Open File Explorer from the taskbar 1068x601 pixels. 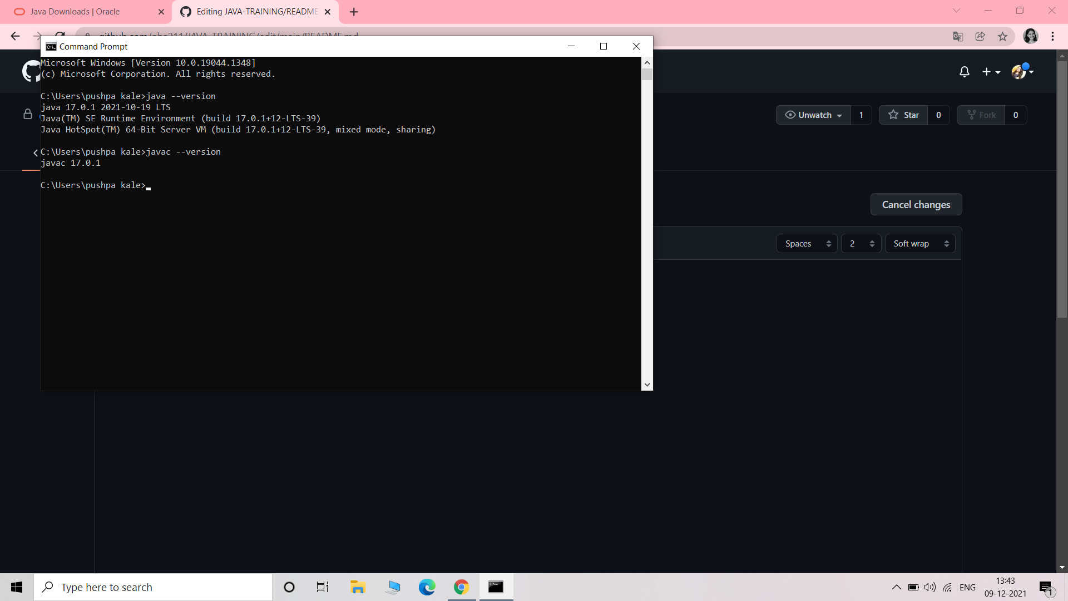click(357, 587)
